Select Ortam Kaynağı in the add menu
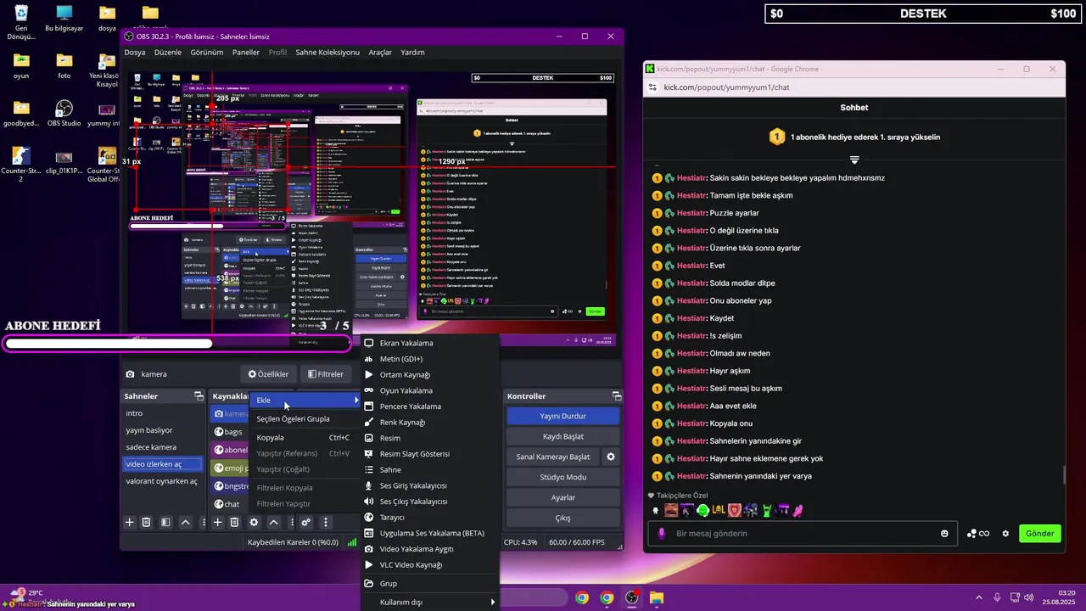Image resolution: width=1086 pixels, height=611 pixels. [x=430, y=375]
